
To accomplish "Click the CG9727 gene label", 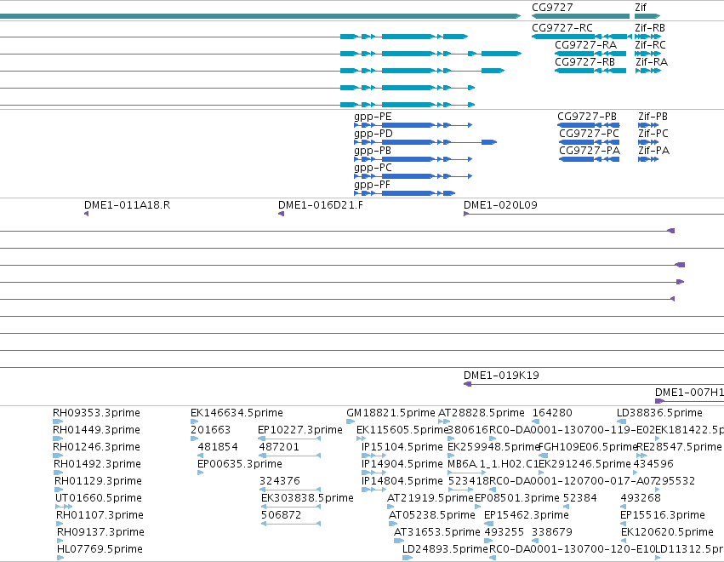I will coord(552,8).
